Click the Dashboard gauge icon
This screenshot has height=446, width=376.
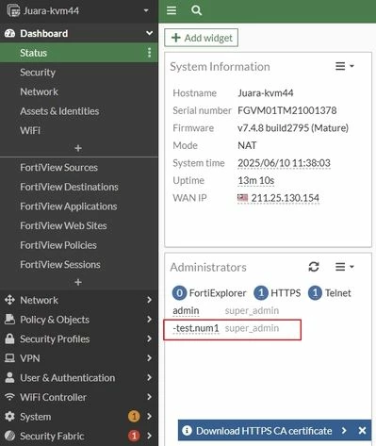[9, 33]
